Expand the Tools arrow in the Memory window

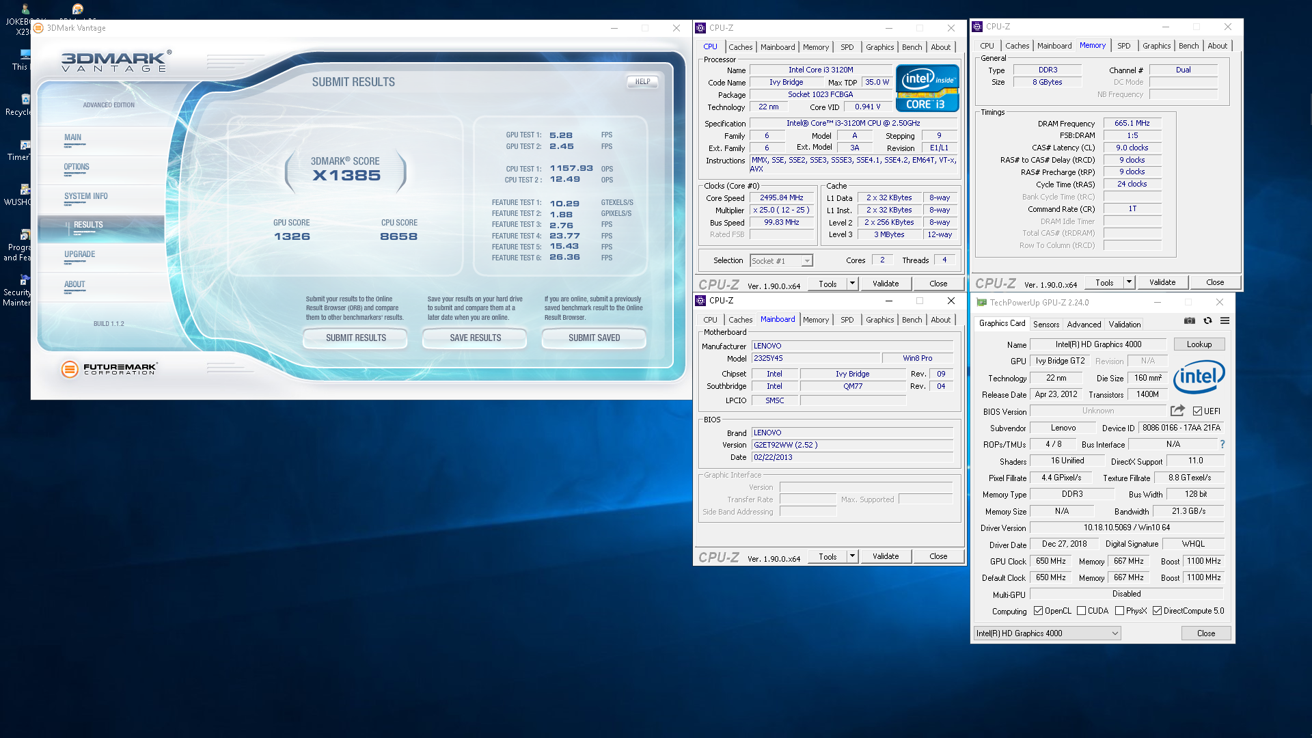(x=1129, y=282)
